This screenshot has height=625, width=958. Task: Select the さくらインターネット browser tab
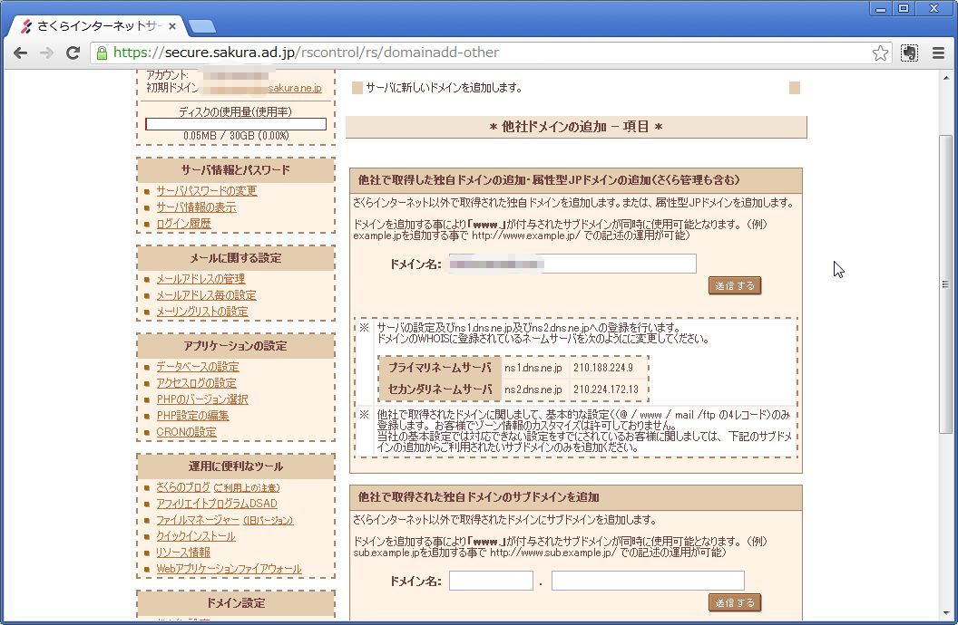[98, 26]
